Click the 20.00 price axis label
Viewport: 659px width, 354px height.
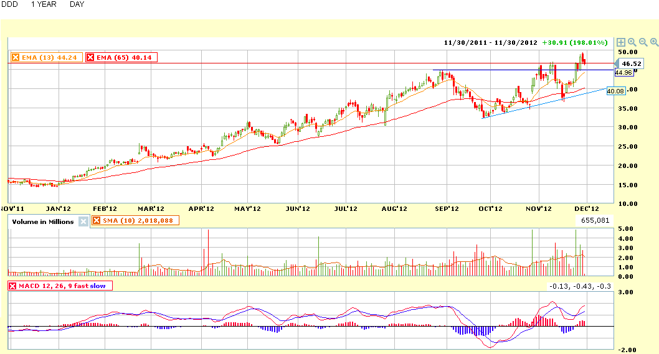tap(628, 166)
